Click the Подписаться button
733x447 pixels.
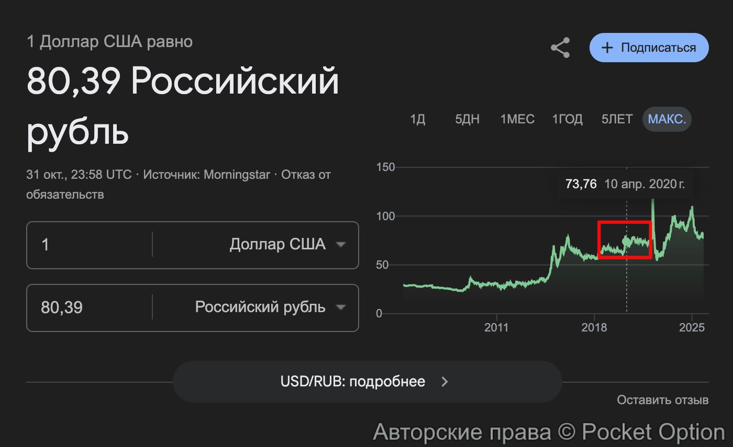click(649, 47)
